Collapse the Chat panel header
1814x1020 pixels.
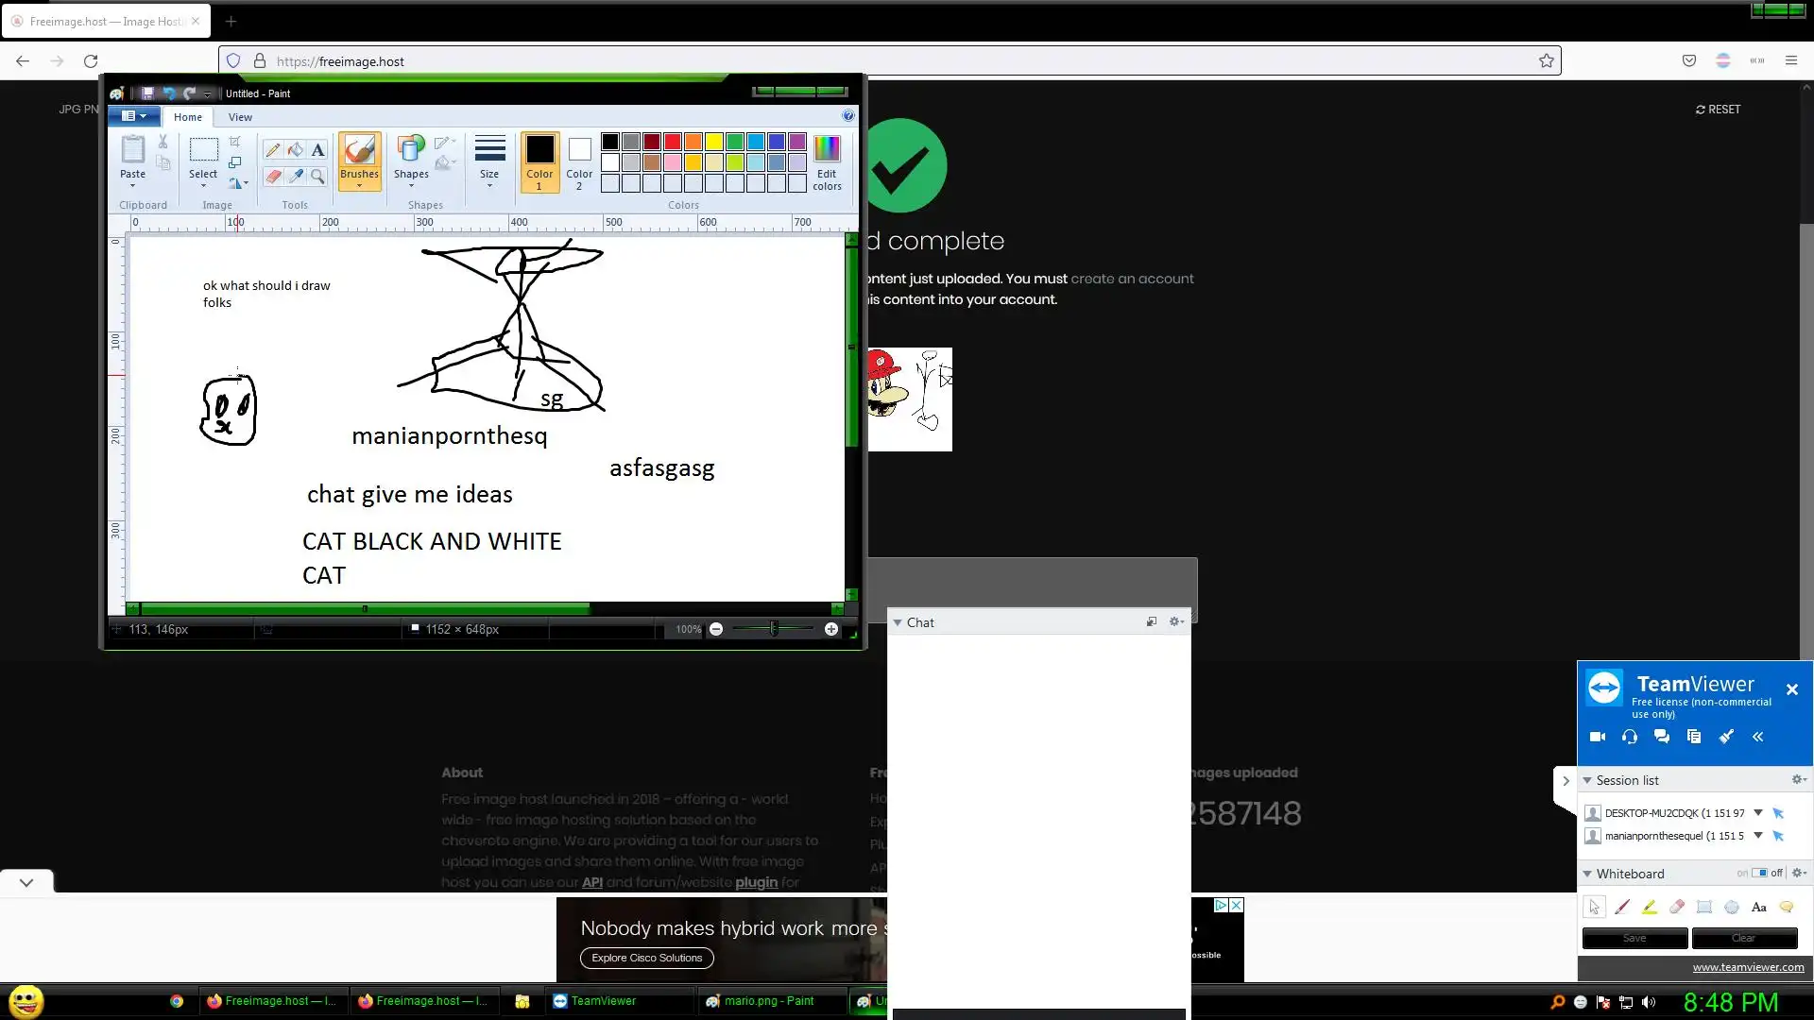[898, 622]
